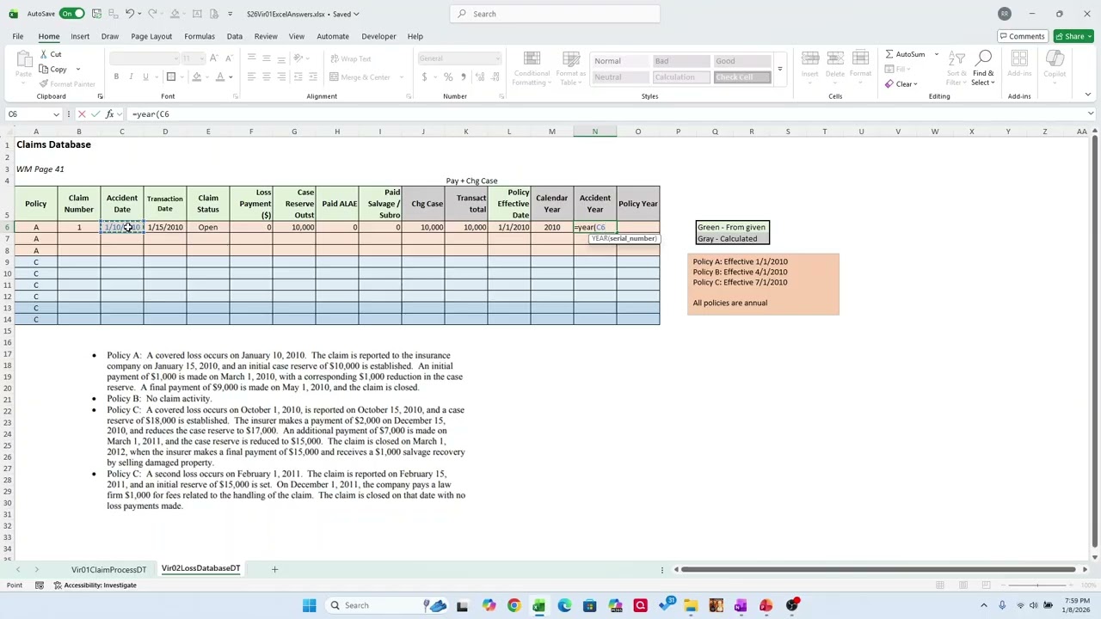Click the Accounting dollar format icon
Viewport: 1101px width, 619px height.
(x=424, y=77)
